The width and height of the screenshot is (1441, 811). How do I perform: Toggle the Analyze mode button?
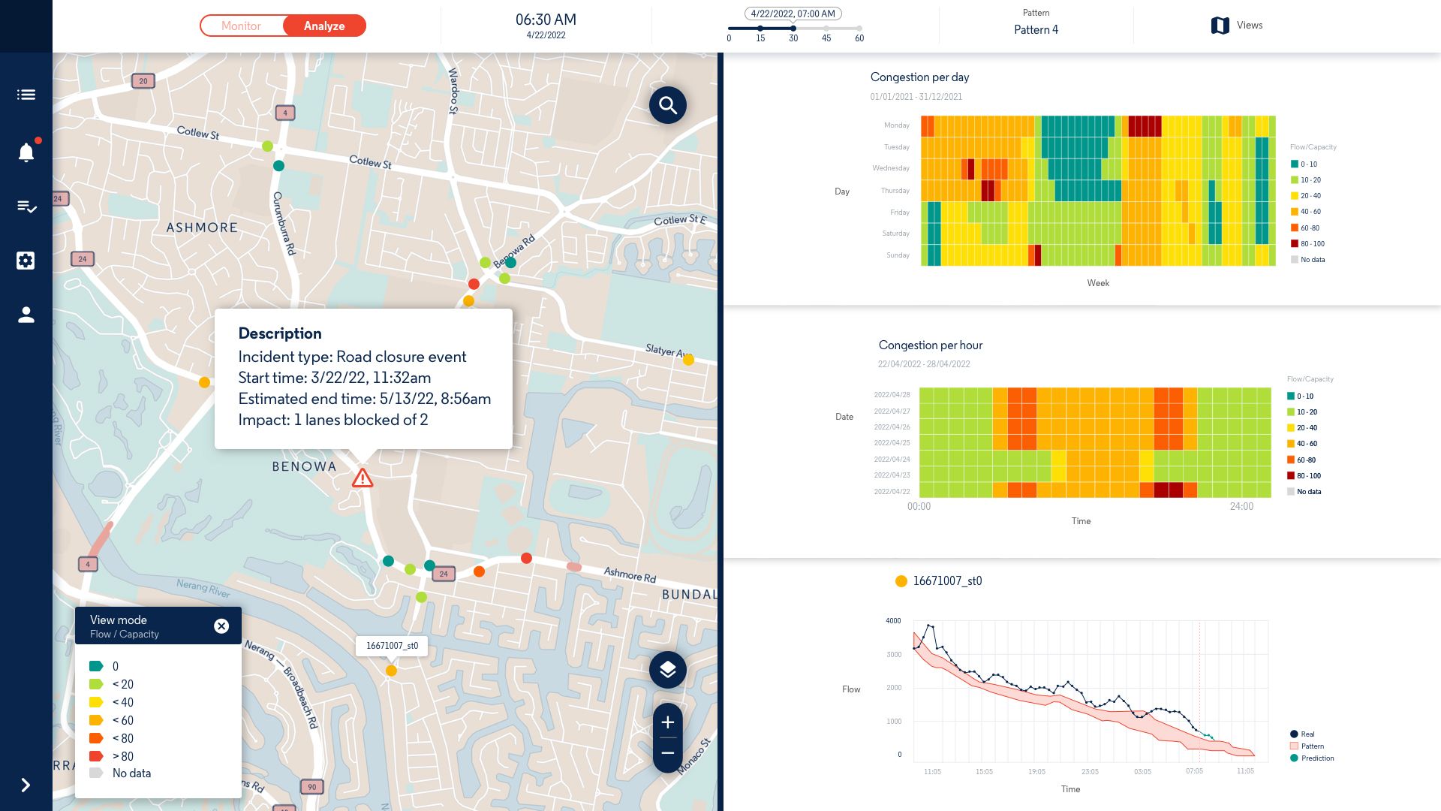coord(324,26)
